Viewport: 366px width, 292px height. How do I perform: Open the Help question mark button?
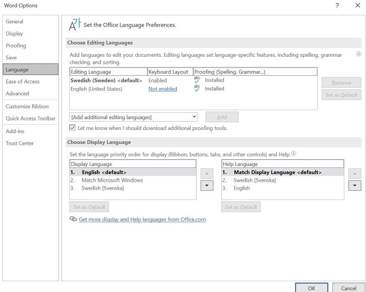tap(337, 5)
